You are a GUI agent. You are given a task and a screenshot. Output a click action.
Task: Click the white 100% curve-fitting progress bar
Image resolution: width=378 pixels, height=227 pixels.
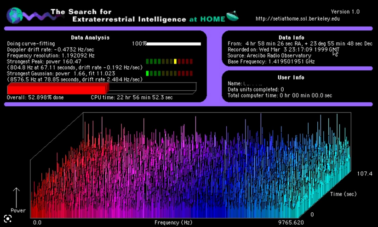pyautogui.click(x=173, y=44)
